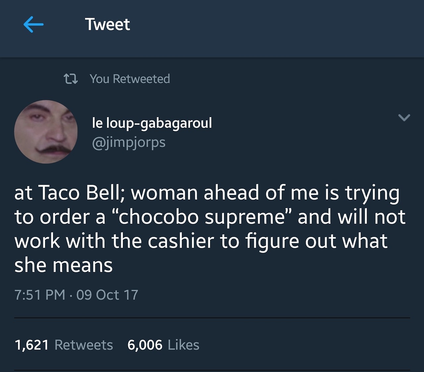Screen dimensions: 424x372
Task: Click the Tweet header title
Action: 107,24
